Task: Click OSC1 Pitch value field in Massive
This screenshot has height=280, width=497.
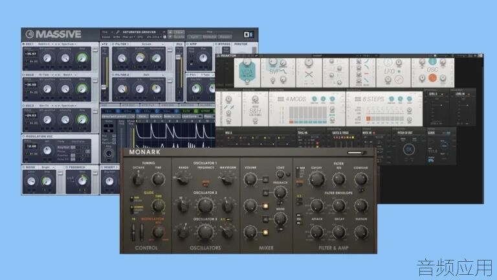Action: [x=31, y=54]
